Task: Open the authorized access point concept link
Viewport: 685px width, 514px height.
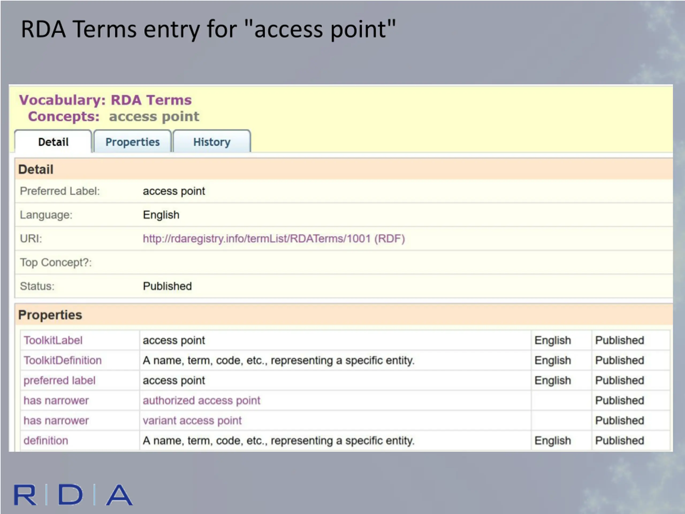Action: click(201, 400)
